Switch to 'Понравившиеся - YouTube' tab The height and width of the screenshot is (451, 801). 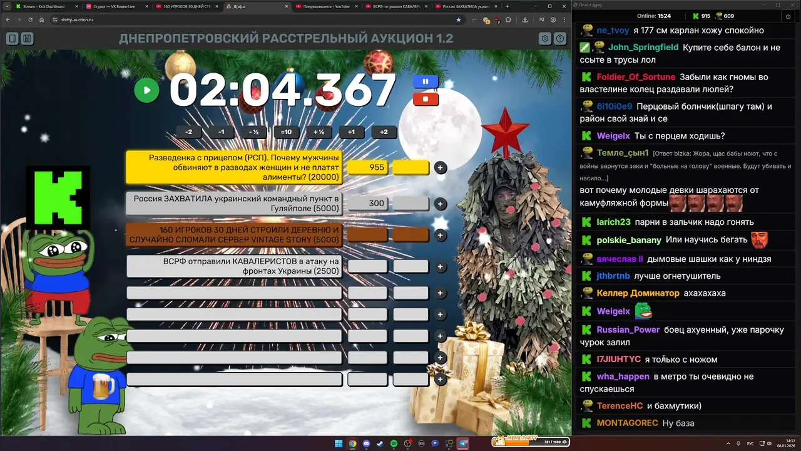325,6
